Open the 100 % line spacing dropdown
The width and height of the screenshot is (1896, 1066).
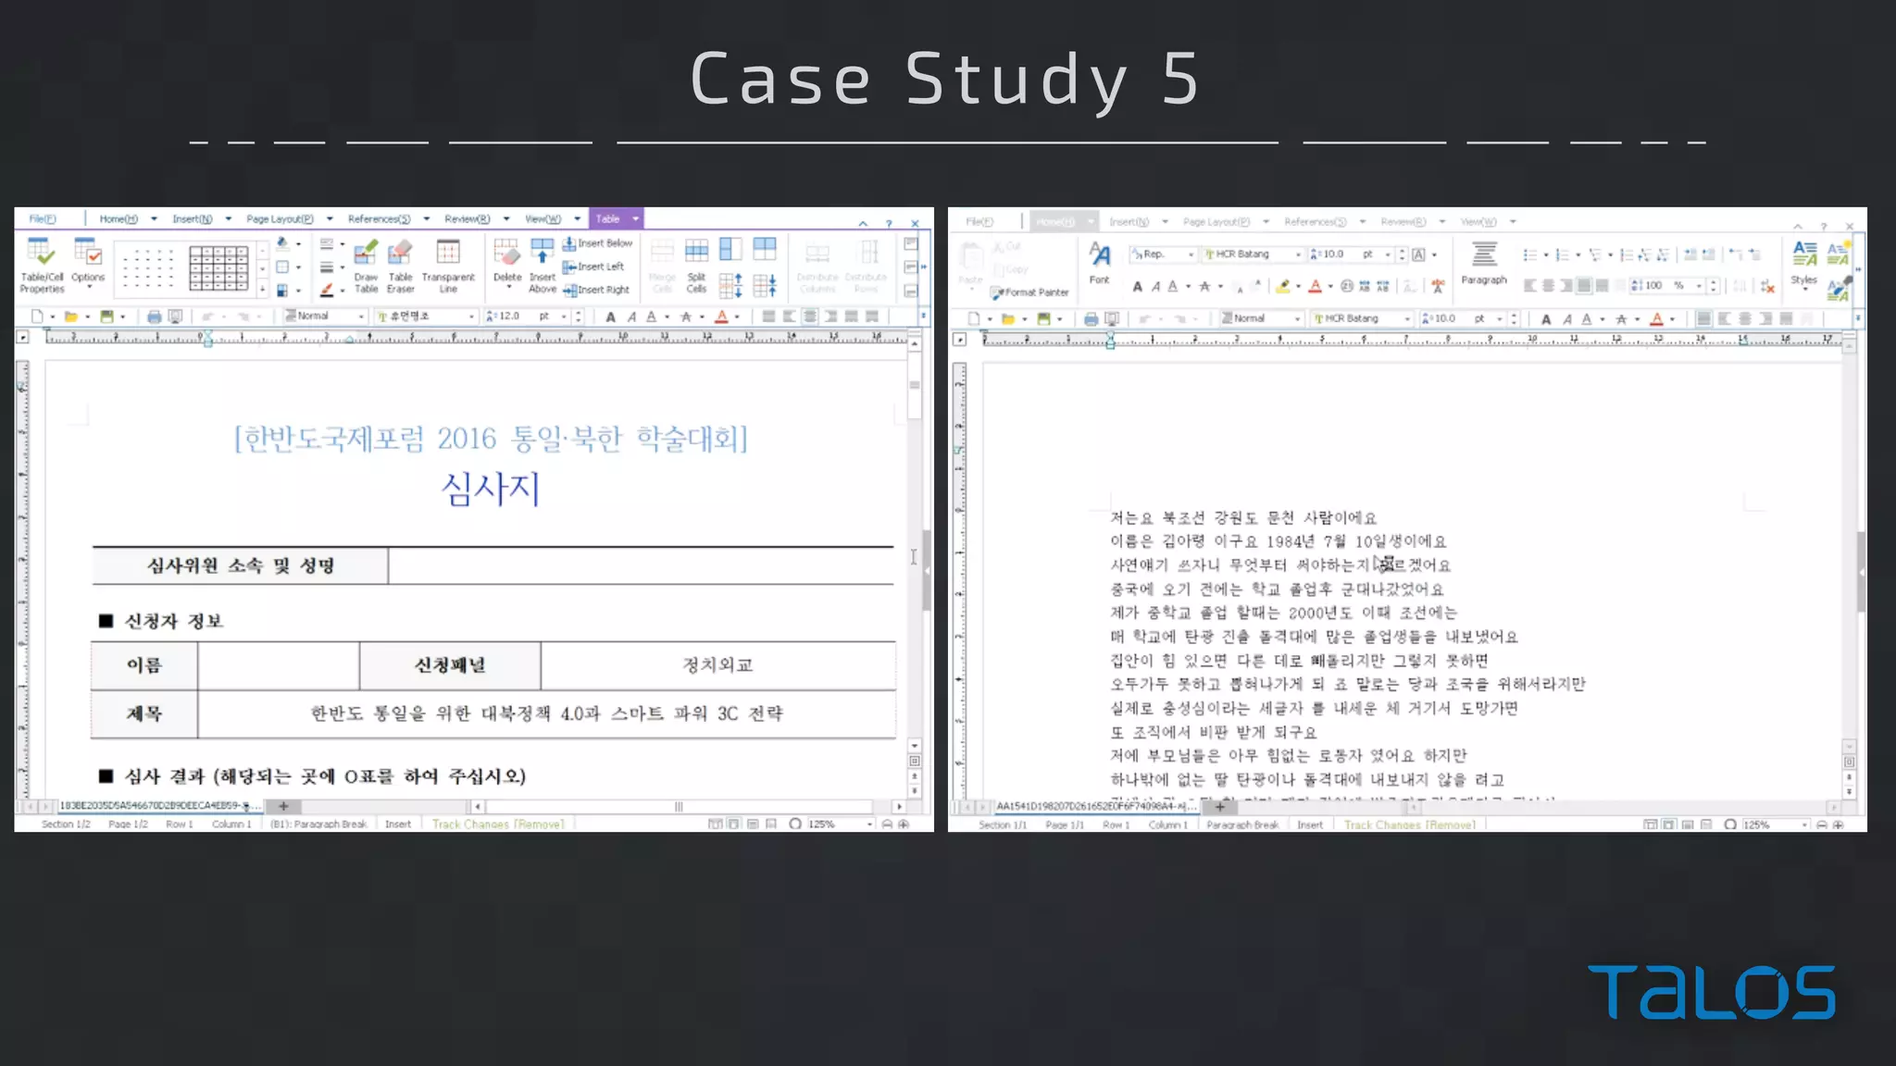1666,286
